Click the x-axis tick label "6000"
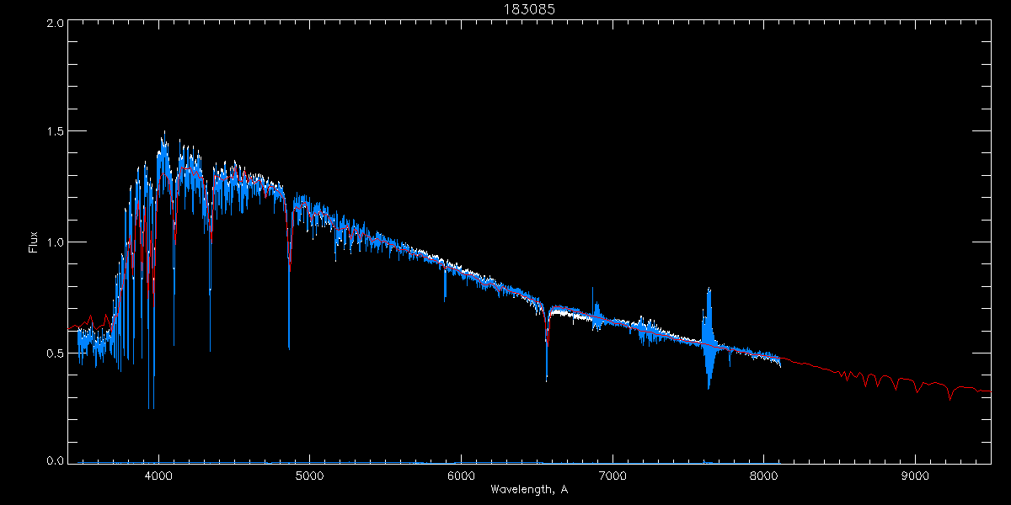This screenshot has width=1011, height=505. pos(461,476)
